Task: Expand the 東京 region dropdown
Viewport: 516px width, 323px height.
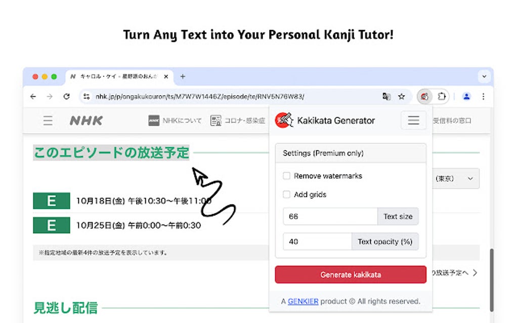Action: [456, 179]
